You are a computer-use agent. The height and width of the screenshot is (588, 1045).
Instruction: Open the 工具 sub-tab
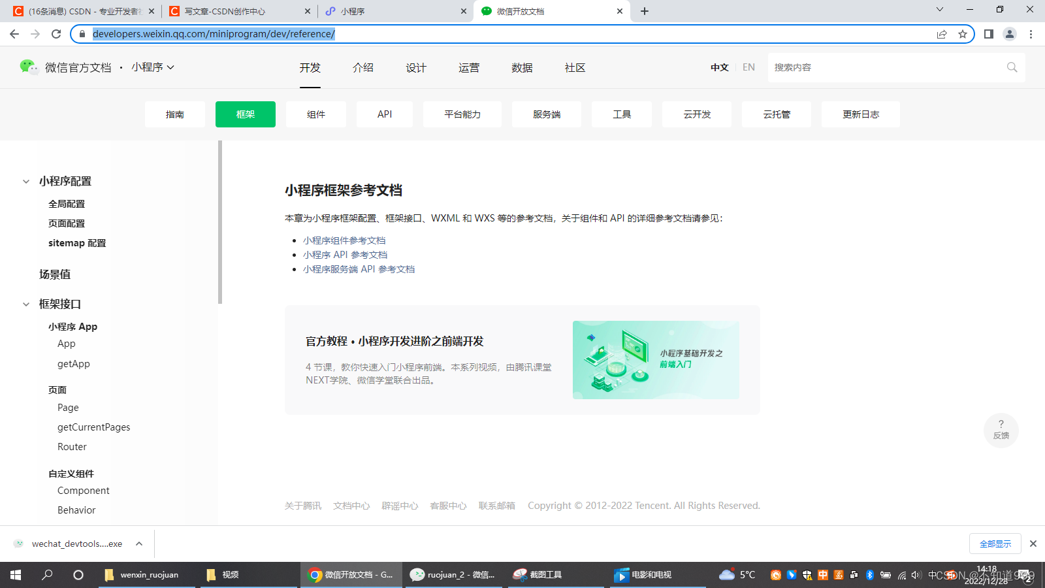[x=622, y=114]
